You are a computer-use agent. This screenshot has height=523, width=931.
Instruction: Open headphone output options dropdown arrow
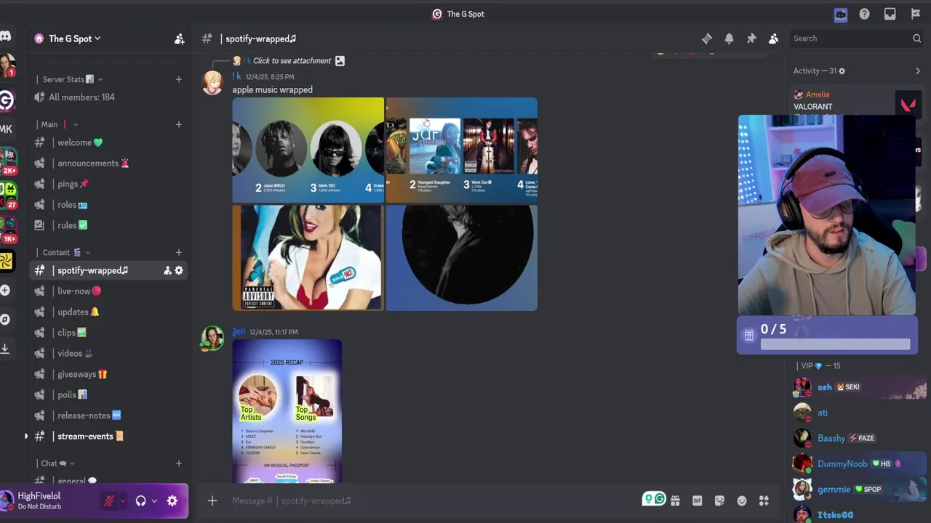tap(154, 500)
